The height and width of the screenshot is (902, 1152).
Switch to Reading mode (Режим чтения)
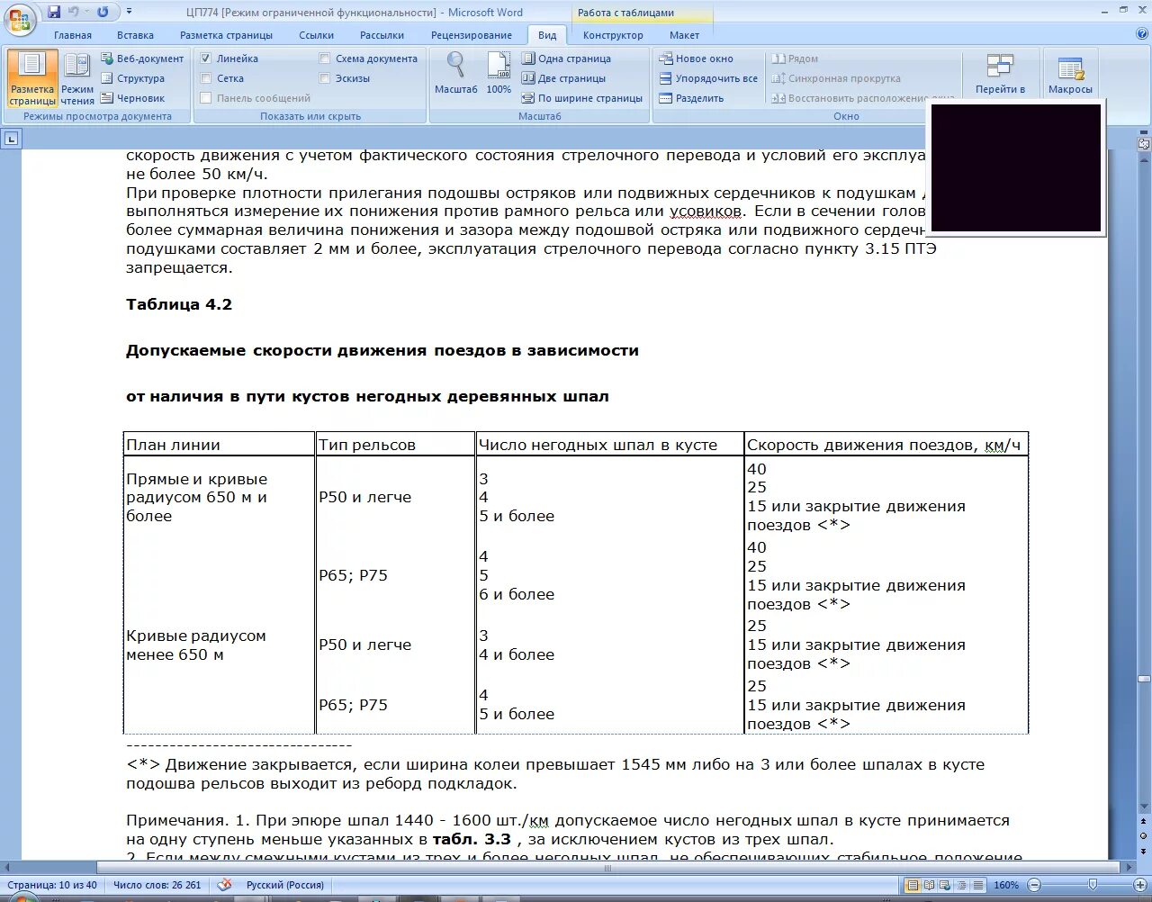tap(77, 78)
